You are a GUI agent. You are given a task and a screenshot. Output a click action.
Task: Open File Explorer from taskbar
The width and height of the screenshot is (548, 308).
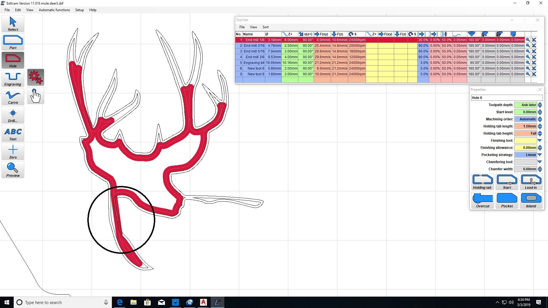134,302
